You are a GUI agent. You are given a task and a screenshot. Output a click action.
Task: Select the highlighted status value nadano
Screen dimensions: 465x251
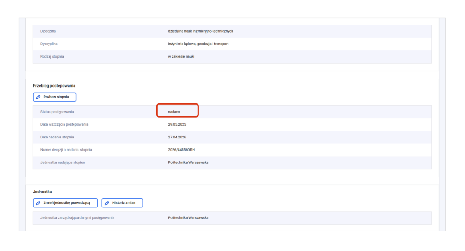point(174,112)
